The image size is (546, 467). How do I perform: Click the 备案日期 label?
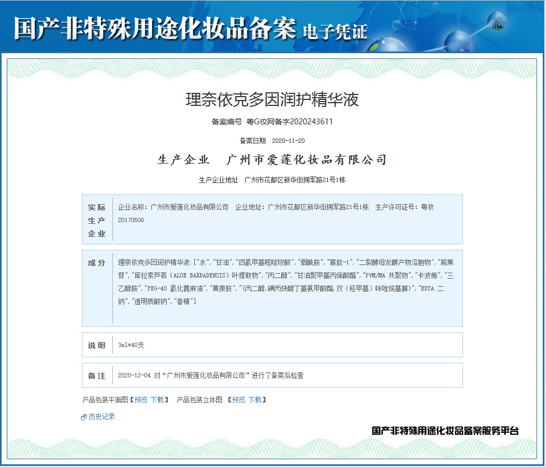point(253,141)
